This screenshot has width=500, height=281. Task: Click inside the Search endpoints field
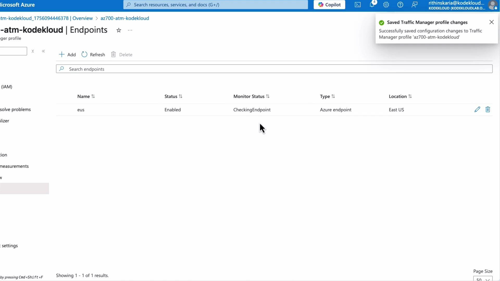point(182,69)
